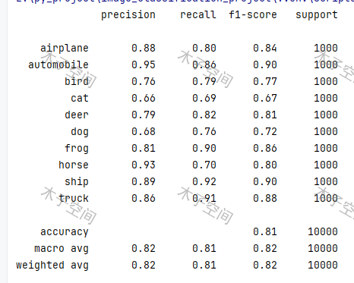The height and width of the screenshot is (283, 354).
Task: Click the airplane support value 1000
Action: point(326,48)
